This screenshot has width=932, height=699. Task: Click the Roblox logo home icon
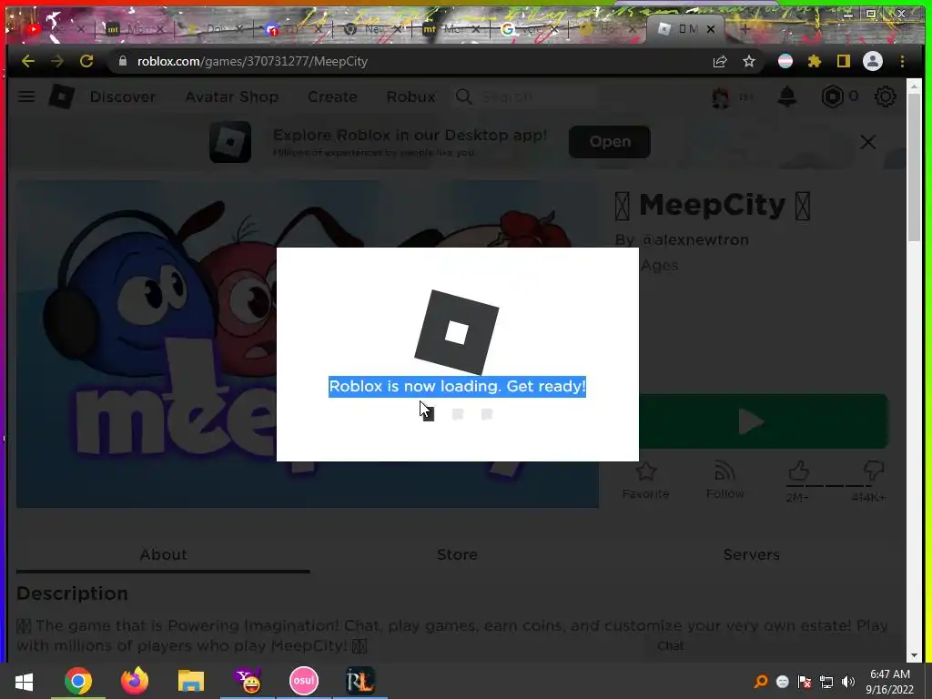61,96
